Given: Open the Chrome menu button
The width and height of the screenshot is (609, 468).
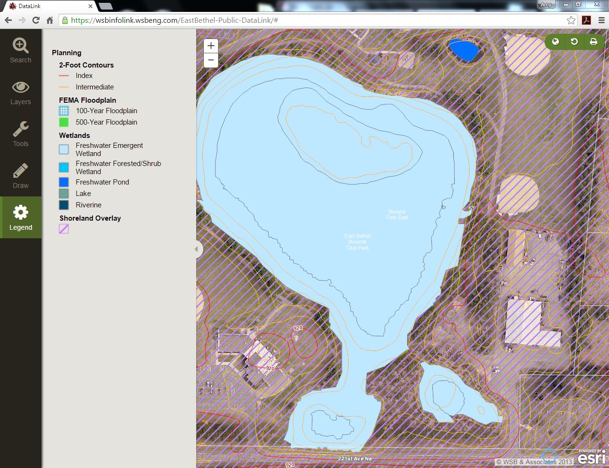Looking at the screenshot, I should (x=601, y=20).
